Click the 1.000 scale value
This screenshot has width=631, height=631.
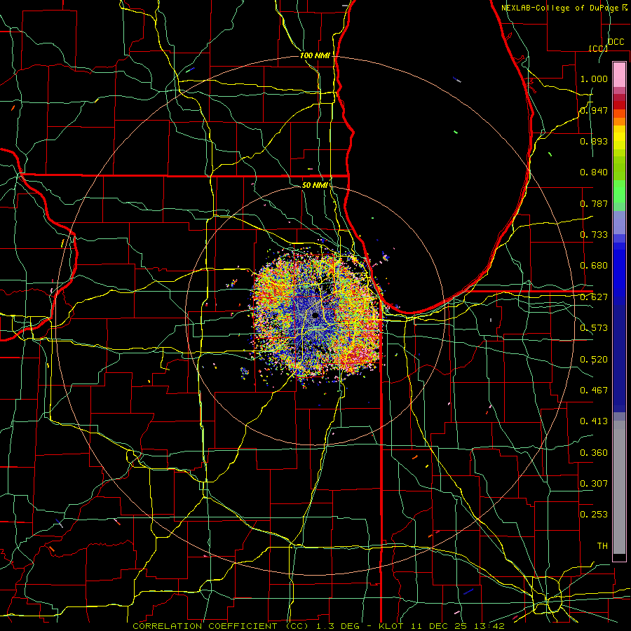(x=594, y=79)
